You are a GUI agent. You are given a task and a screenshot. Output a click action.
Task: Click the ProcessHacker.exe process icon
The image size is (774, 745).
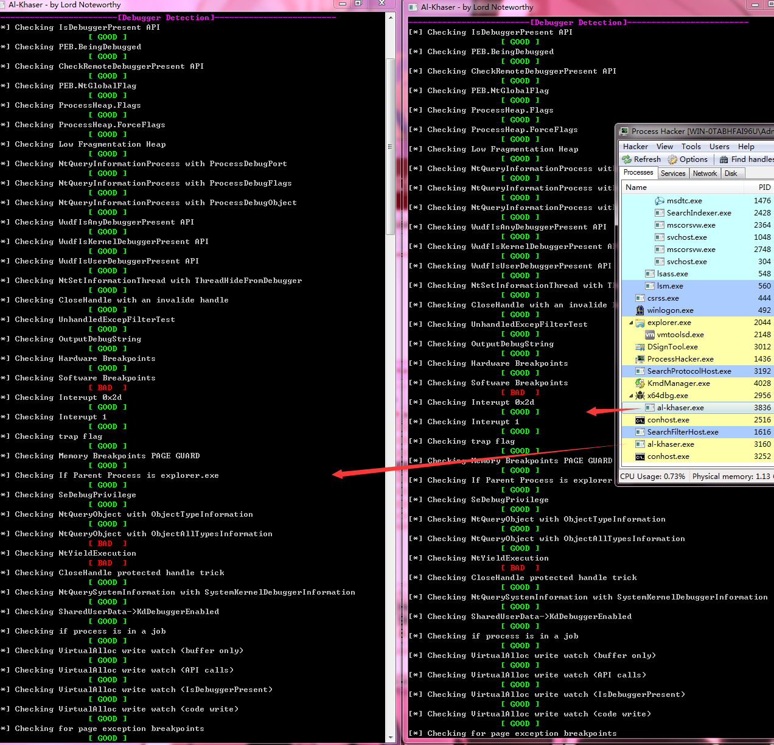pyautogui.click(x=640, y=359)
